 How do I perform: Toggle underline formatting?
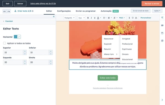[95, 18]
